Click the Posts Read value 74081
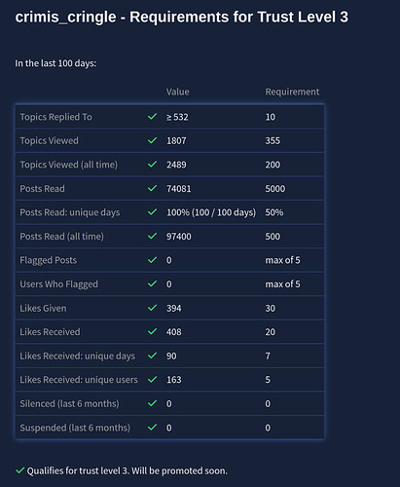The image size is (400, 487). click(x=179, y=188)
